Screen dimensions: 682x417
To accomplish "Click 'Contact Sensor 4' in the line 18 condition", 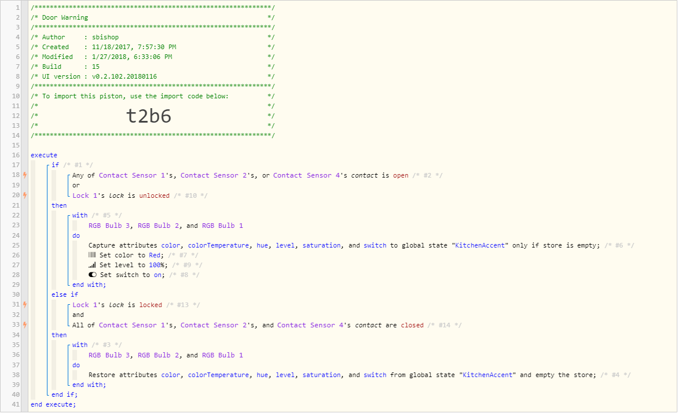I will click(306, 175).
